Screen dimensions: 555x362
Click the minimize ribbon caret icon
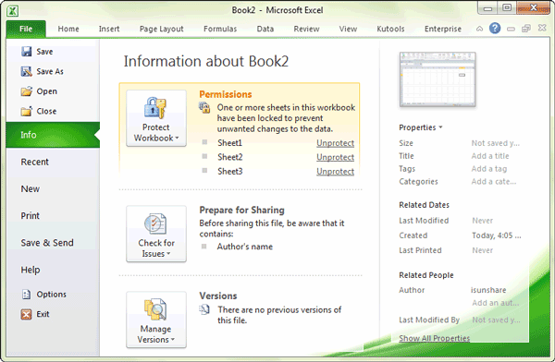coord(479,29)
